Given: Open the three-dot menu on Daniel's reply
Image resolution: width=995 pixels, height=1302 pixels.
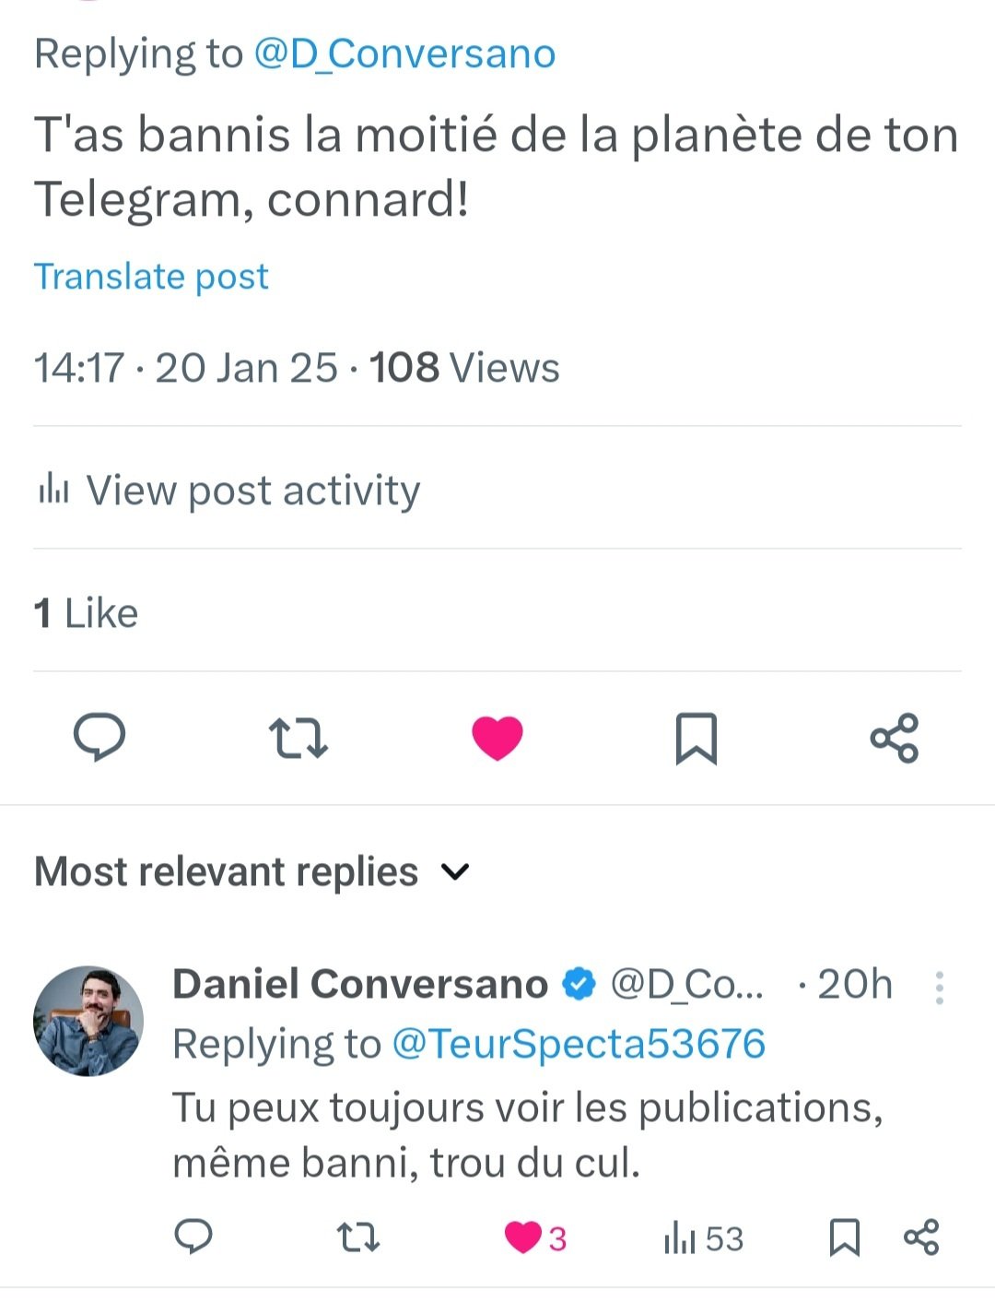Looking at the screenshot, I should point(939,988).
